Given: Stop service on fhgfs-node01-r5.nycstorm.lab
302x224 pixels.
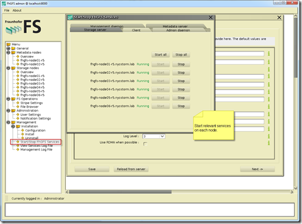Looking at the screenshot, I should coord(181,64).
